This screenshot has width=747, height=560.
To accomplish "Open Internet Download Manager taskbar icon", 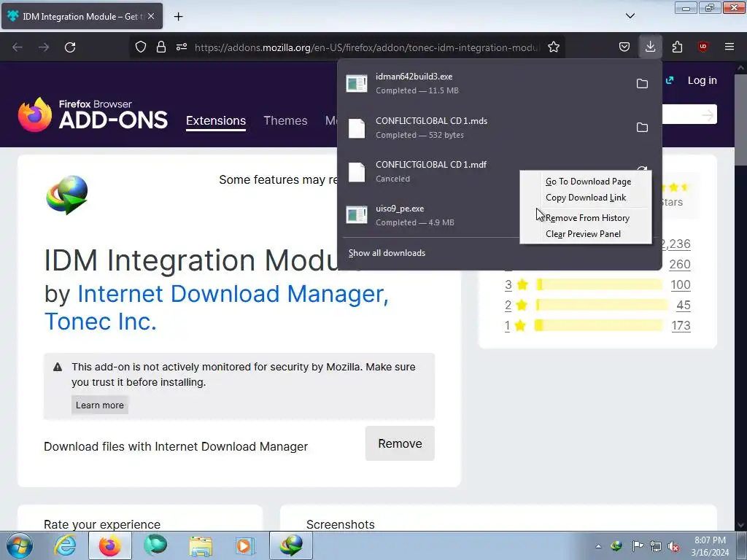I will [291, 545].
